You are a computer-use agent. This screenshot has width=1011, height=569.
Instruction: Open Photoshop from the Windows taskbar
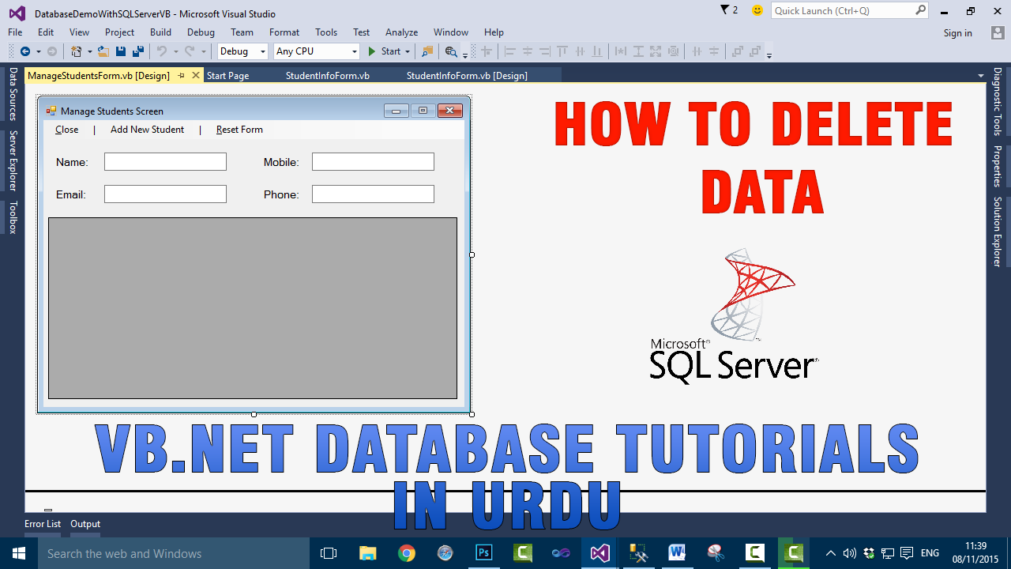click(x=484, y=553)
